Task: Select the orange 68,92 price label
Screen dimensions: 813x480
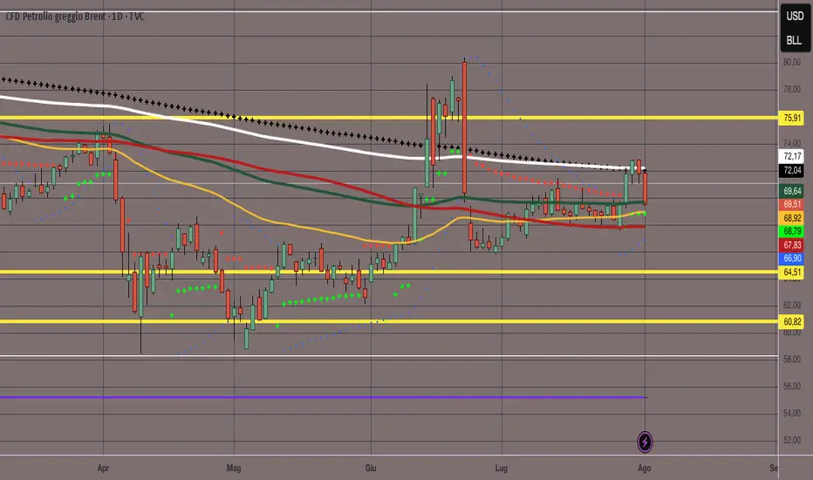Action: click(x=792, y=218)
